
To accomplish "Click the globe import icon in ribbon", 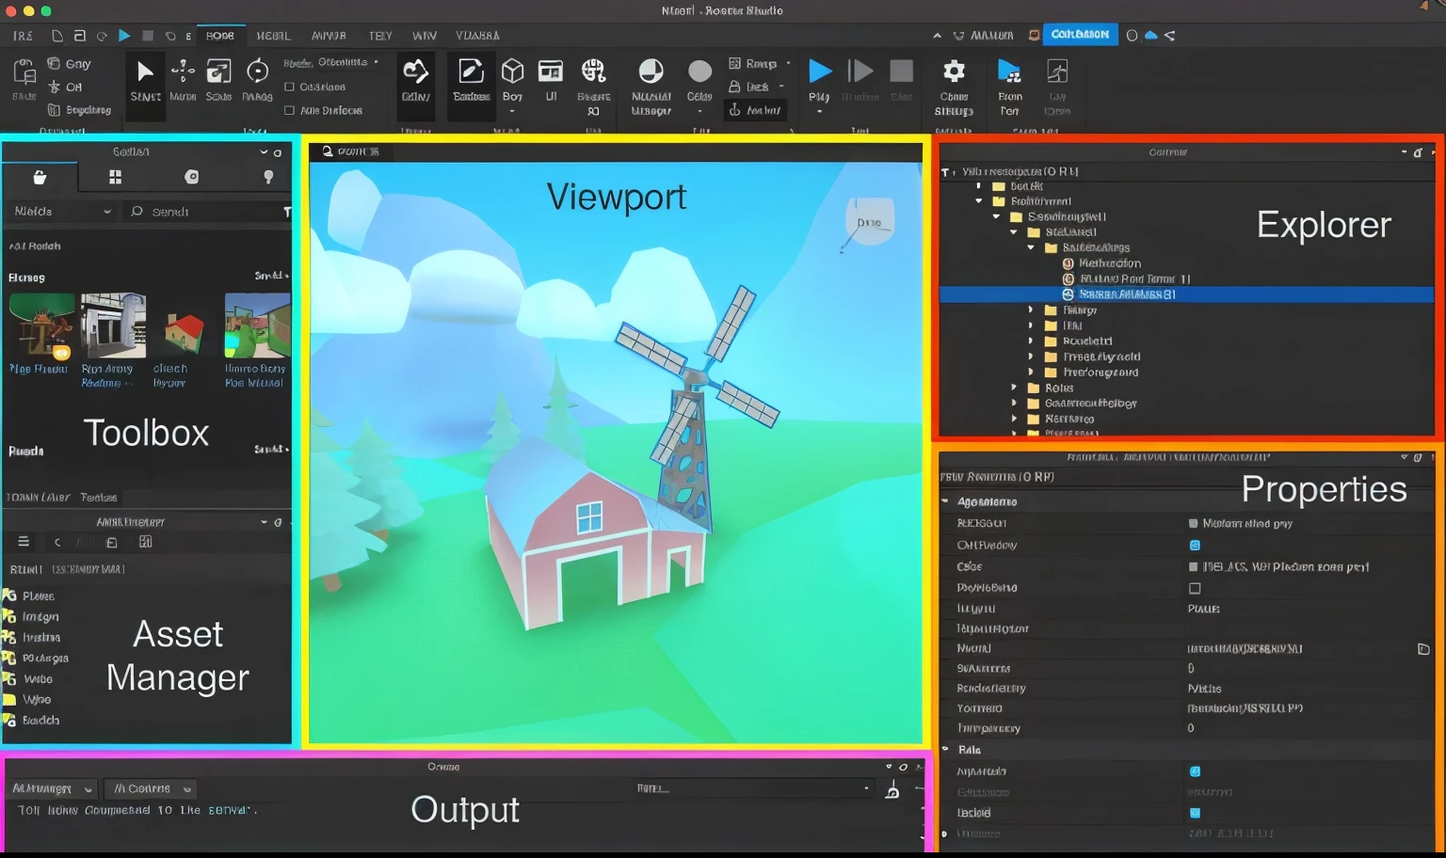I will pos(593,71).
